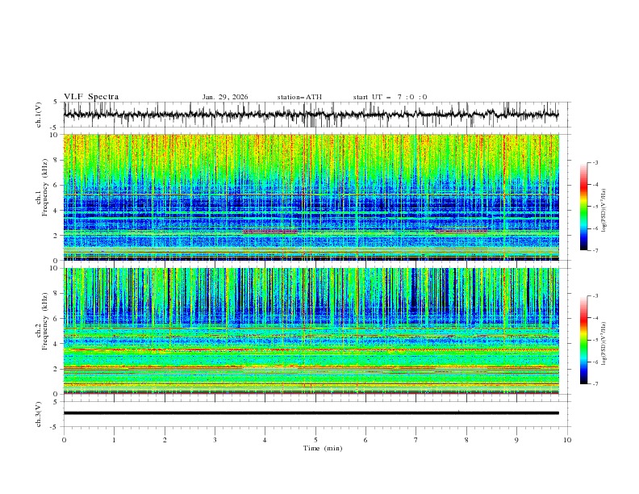Click the time axis tick label "9"
The width and height of the screenshot is (639, 494).
point(516,440)
